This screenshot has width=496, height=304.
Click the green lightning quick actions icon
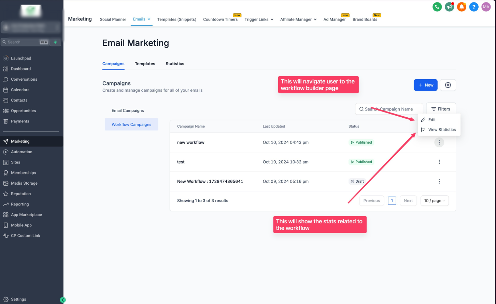coord(55,42)
